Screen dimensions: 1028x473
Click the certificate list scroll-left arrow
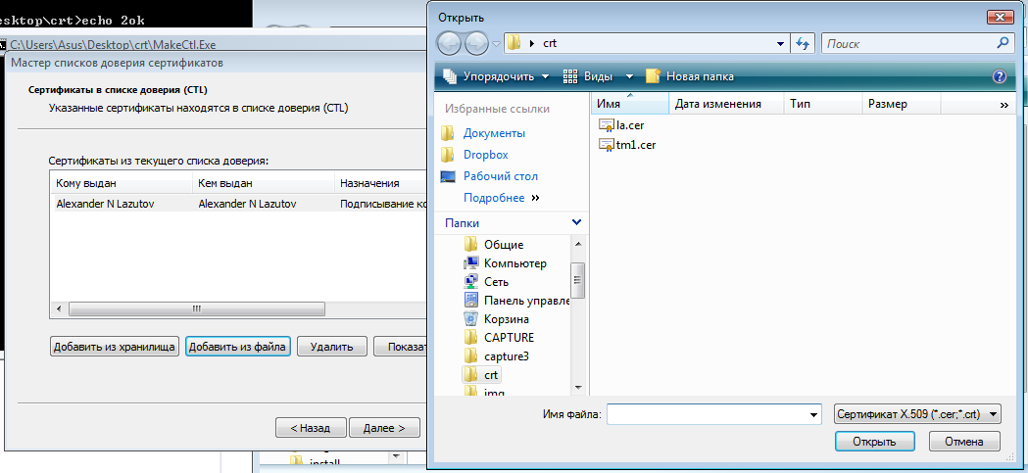[x=59, y=308]
